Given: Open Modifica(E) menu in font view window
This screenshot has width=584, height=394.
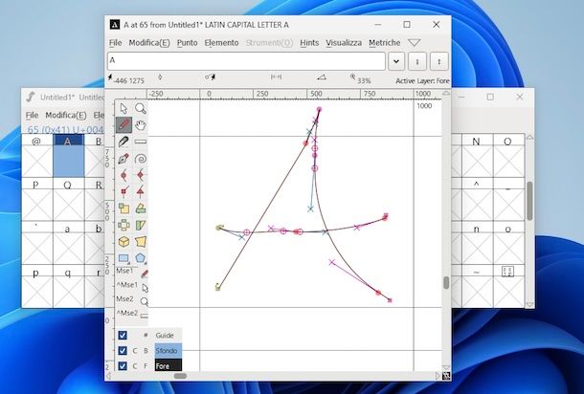Looking at the screenshot, I should click(x=65, y=116).
